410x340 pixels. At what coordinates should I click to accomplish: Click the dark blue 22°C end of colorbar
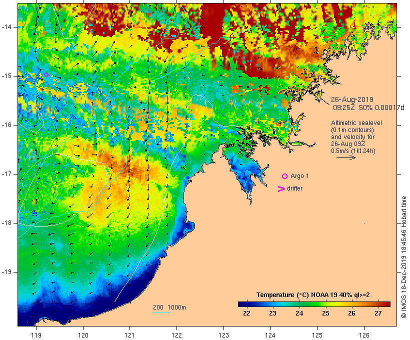(x=242, y=304)
